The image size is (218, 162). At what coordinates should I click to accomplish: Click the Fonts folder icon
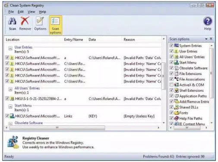(177, 113)
